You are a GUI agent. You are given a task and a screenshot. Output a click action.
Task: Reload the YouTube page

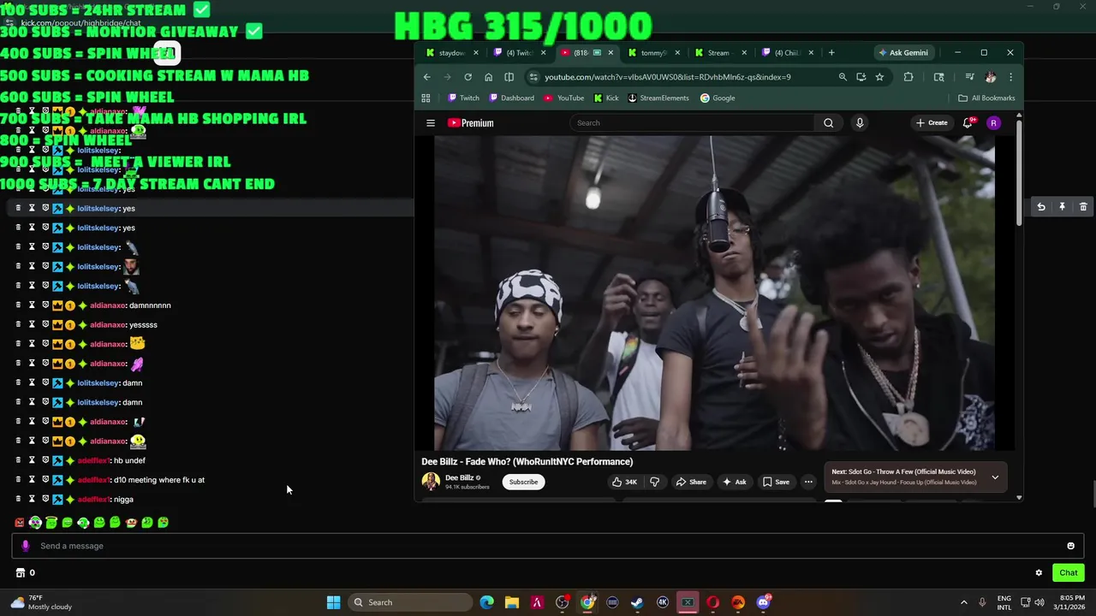point(468,77)
